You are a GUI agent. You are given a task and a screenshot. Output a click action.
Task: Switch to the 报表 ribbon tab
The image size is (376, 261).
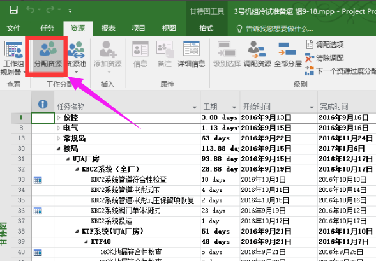coord(108,28)
